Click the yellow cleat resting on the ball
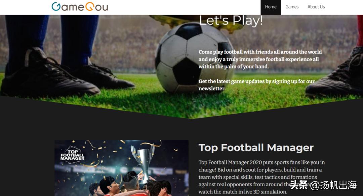363x196 pixels. (197, 22)
